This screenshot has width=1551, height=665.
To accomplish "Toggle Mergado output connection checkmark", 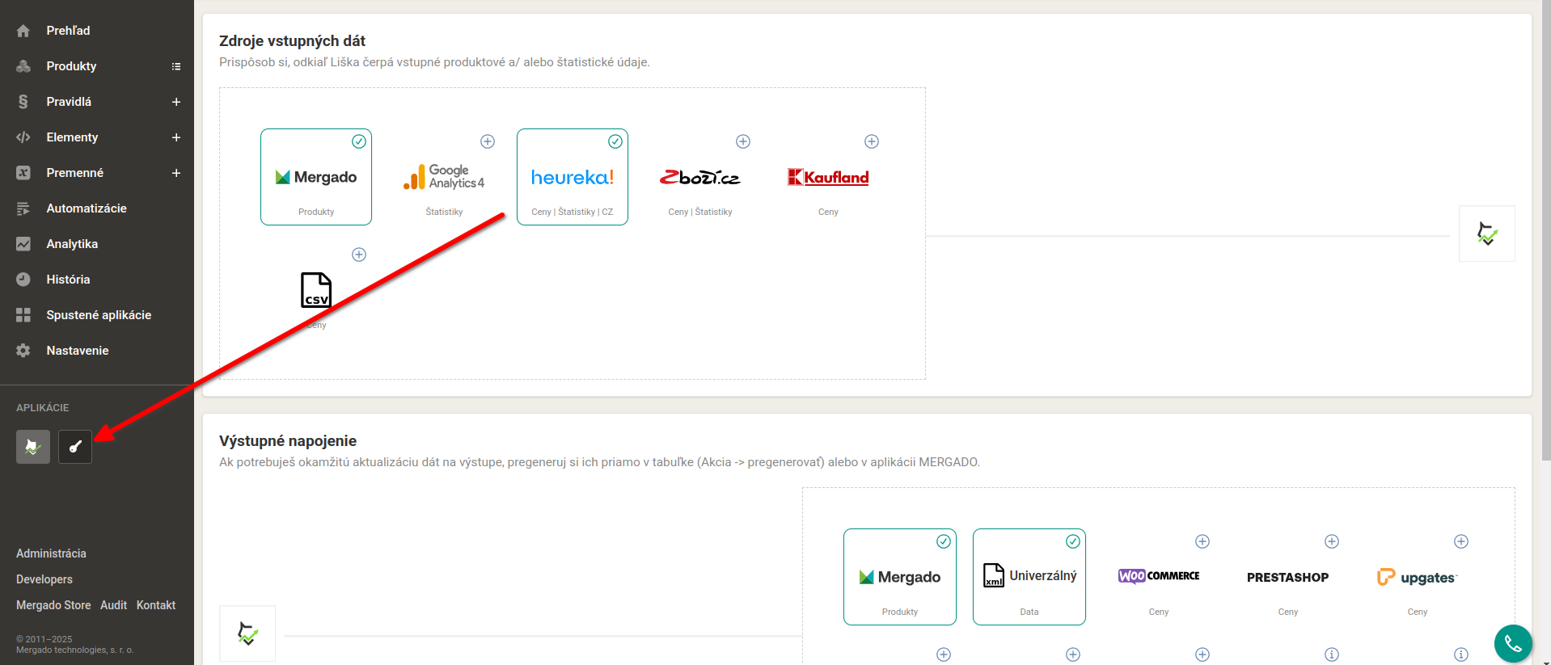I will click(x=944, y=541).
